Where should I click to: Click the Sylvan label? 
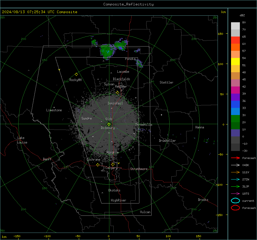point(109,84)
